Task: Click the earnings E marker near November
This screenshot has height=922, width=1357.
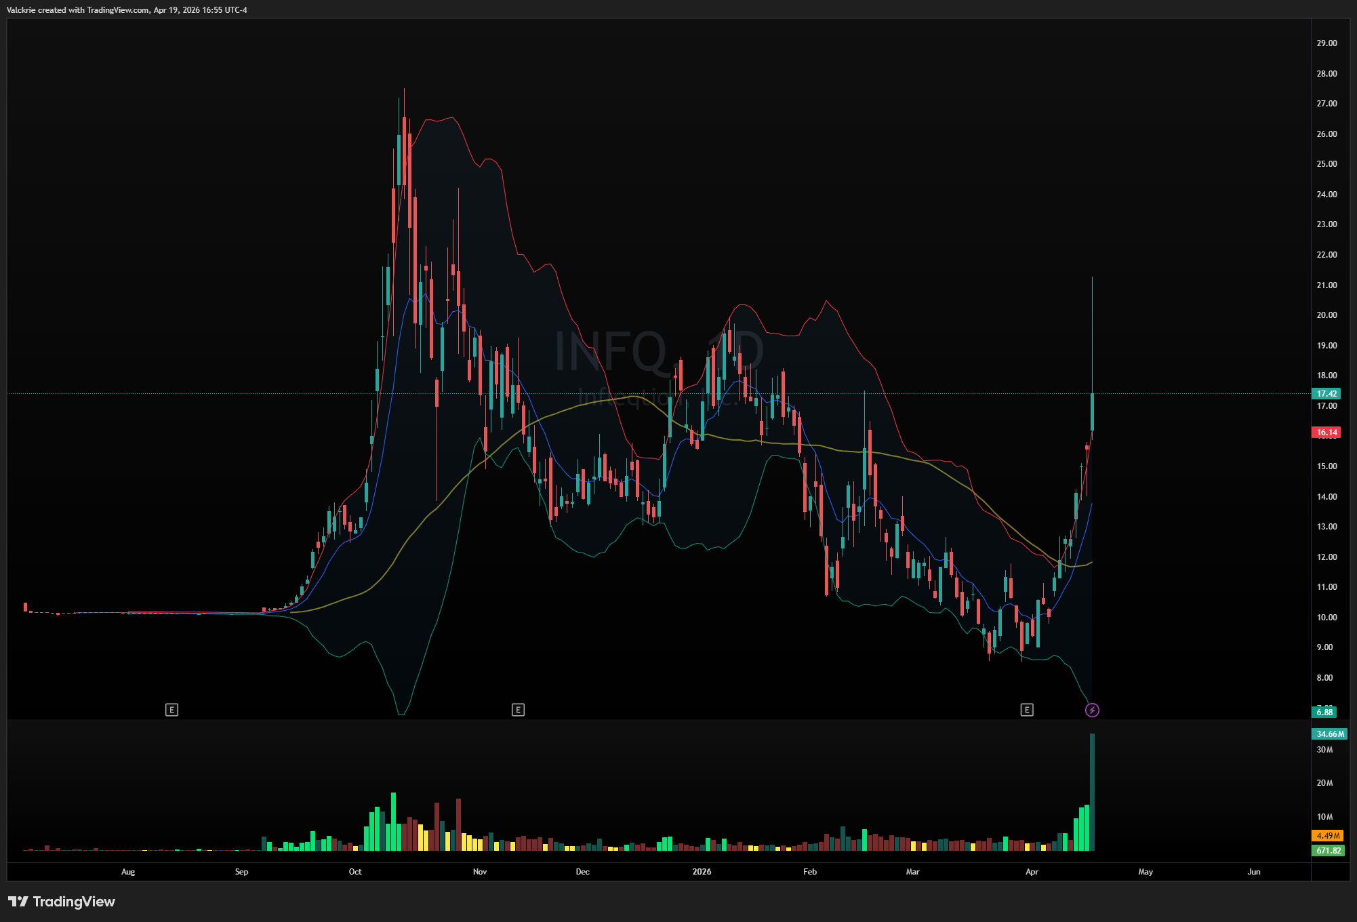Action: tap(518, 710)
